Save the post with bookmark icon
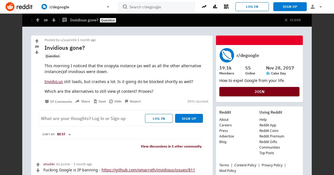Image resolution: width=334 pixels, height=175 pixels. click(100, 101)
